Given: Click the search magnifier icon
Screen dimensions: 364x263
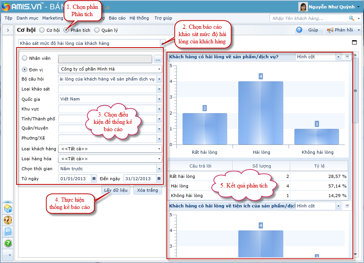Looking at the screenshot, I should point(351,18).
